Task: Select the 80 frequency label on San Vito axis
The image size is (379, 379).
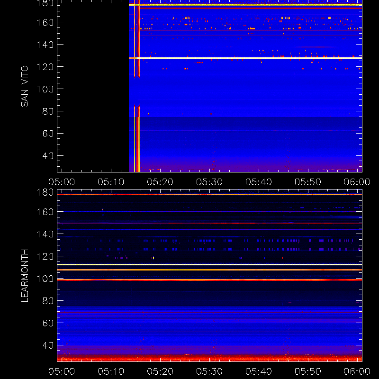Action: [x=48, y=111]
